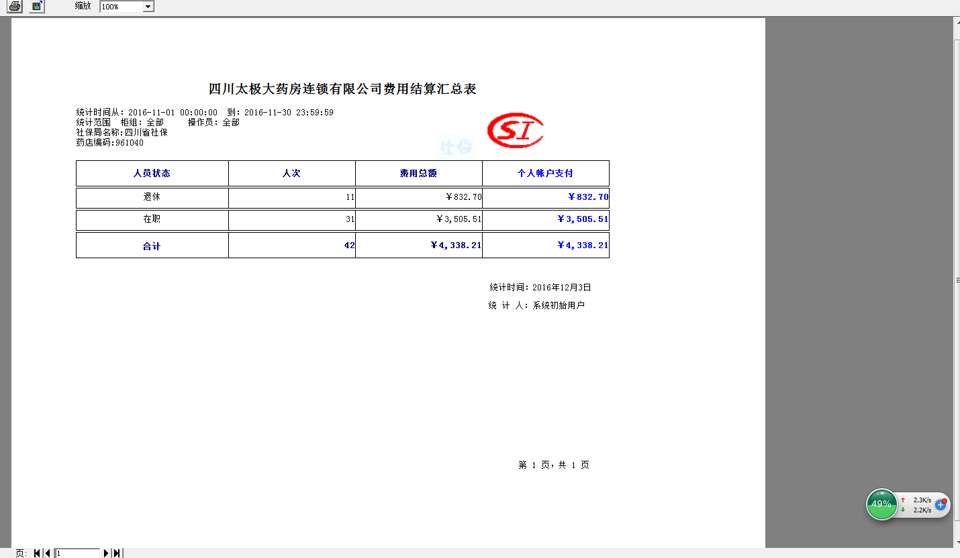Go to the previous page arrow

48,553
